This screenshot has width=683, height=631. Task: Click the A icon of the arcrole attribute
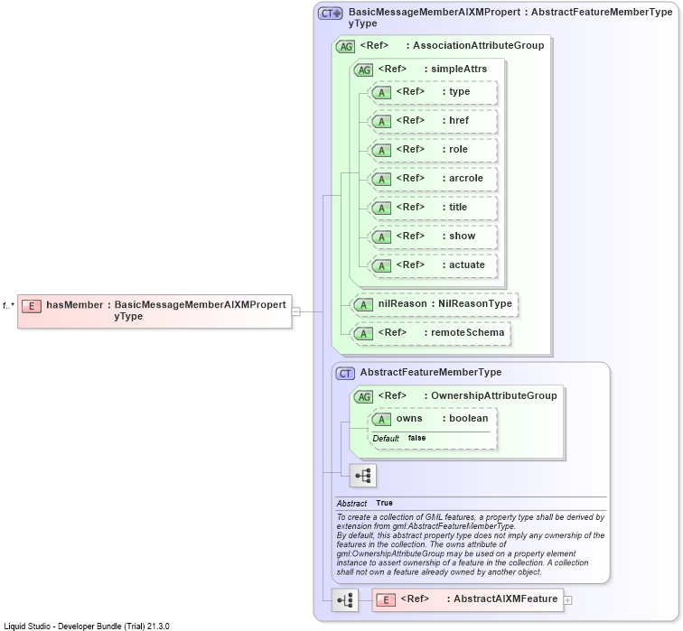(381, 180)
